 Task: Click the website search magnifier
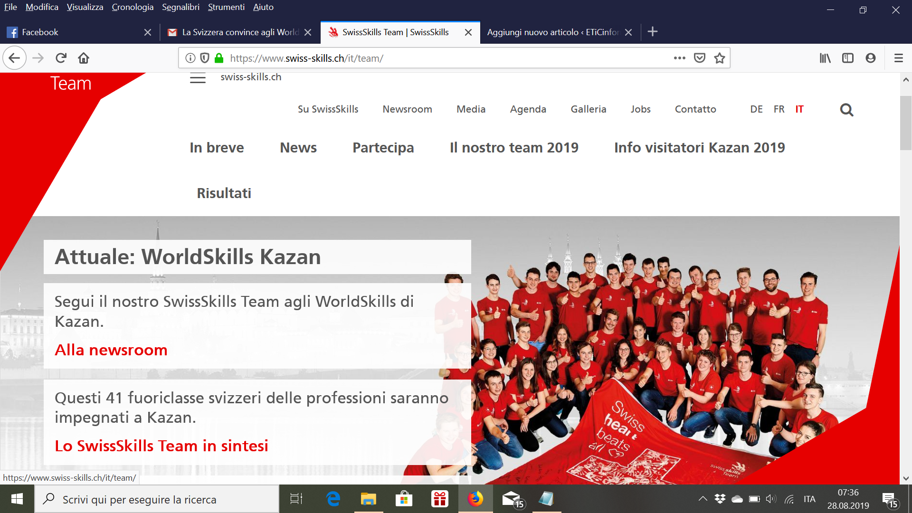point(846,110)
